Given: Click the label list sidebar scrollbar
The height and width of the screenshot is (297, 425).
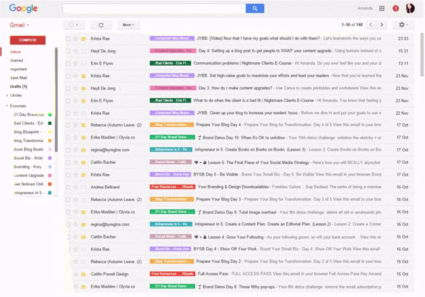Looking at the screenshot, I should [x=56, y=99].
